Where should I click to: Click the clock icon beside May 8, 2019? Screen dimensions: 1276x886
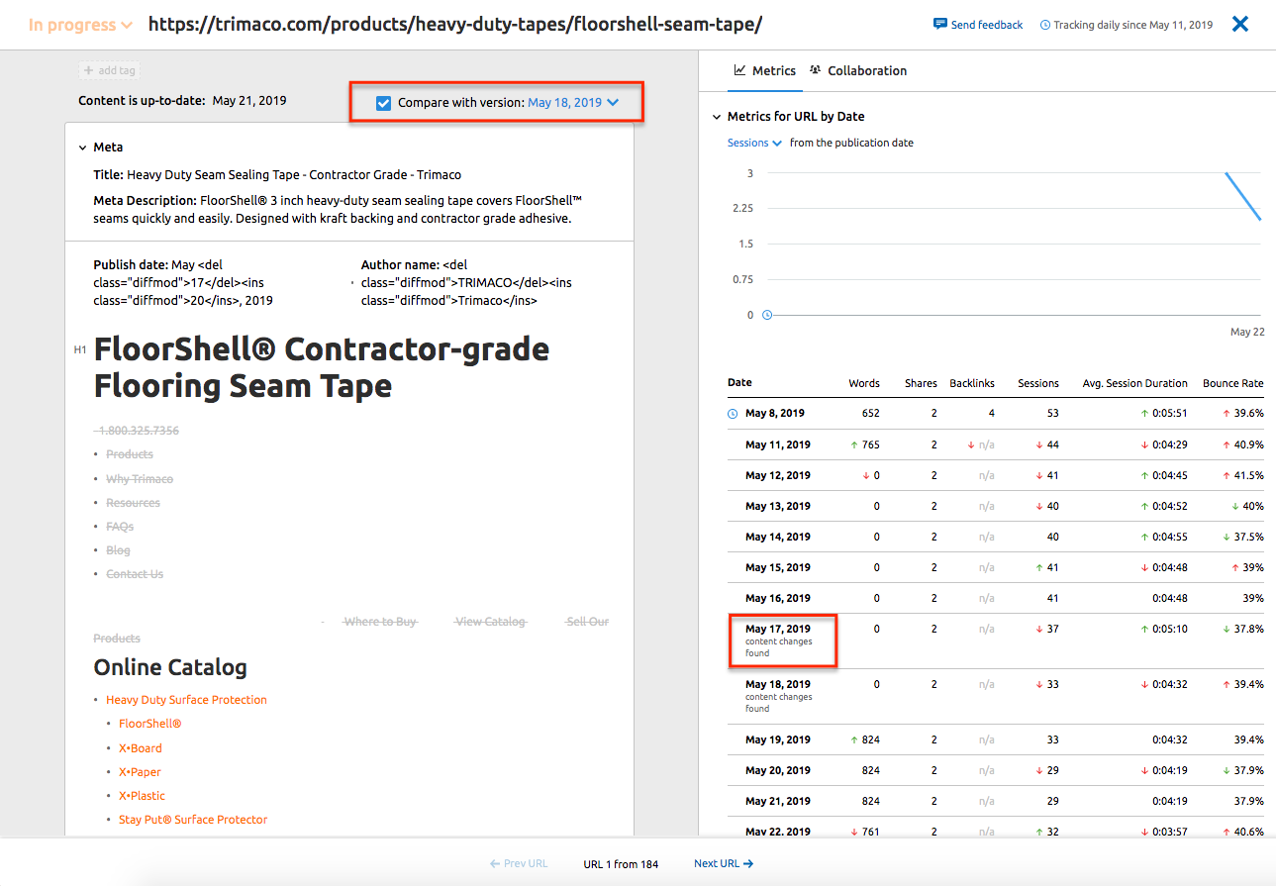pos(733,414)
